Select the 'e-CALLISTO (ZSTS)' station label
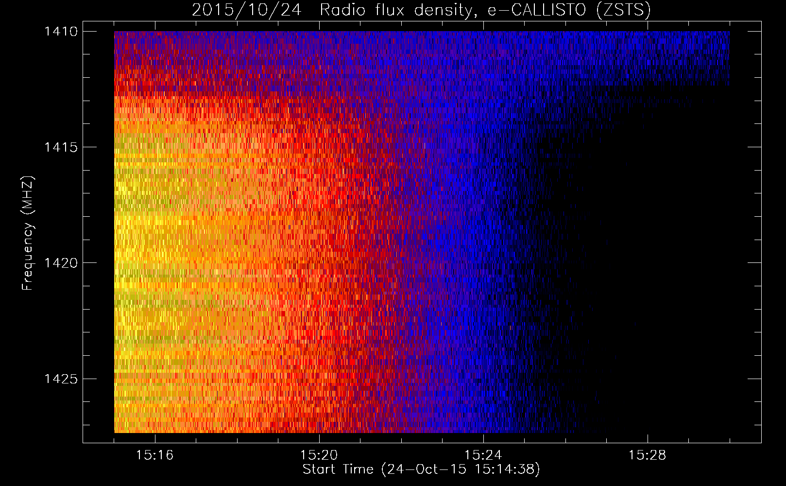This screenshot has height=486, width=786. [569, 10]
